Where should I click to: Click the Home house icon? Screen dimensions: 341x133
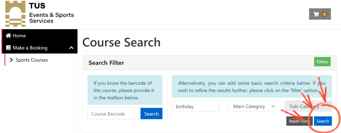click(x=9, y=35)
